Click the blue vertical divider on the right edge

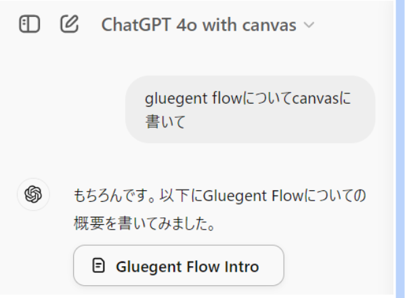[400, 149]
